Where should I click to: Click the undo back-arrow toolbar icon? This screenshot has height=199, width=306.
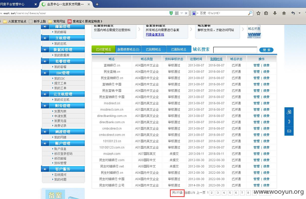click(293, 13)
